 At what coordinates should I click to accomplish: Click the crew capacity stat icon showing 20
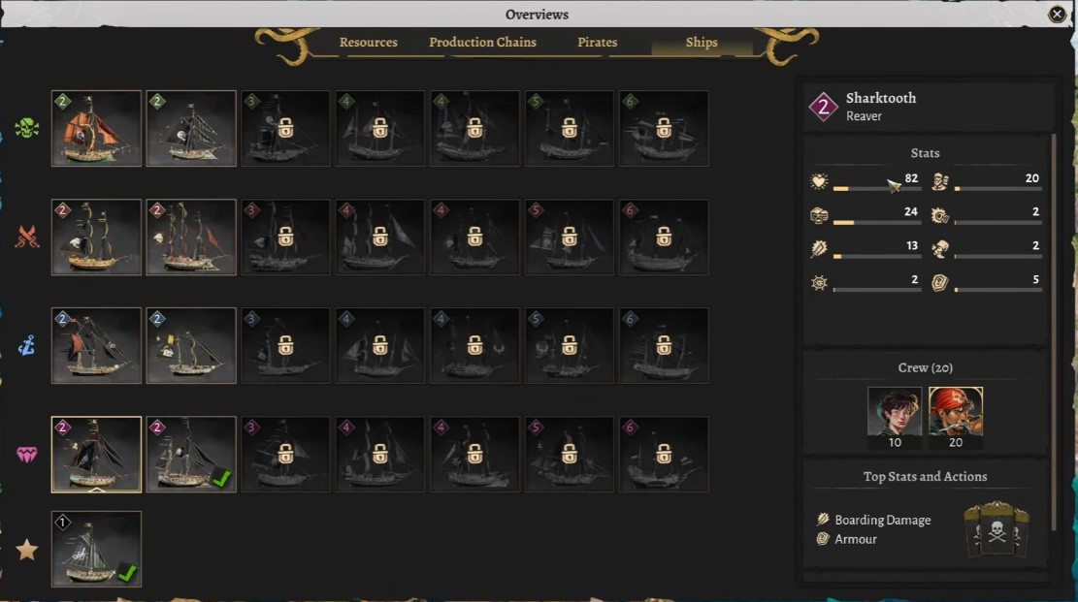pyautogui.click(x=940, y=181)
